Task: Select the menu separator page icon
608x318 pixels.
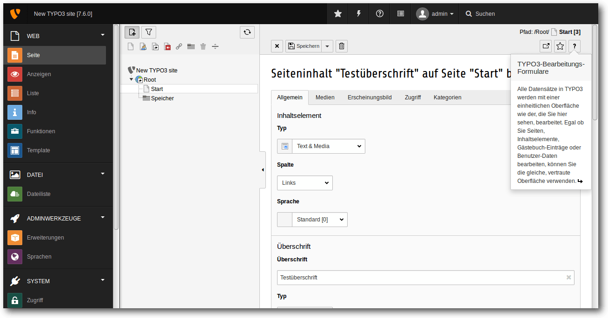Action: pos(215,46)
